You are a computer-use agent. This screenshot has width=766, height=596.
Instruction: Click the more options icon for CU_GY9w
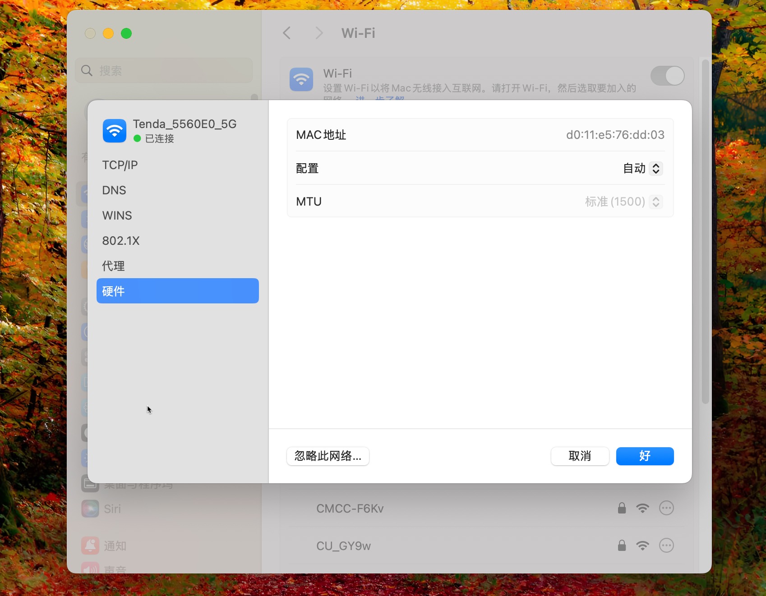coord(666,546)
